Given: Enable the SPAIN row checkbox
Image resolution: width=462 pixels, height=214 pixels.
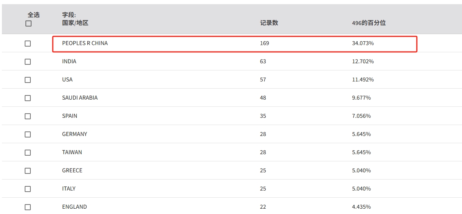Looking at the screenshot, I should 28,116.
